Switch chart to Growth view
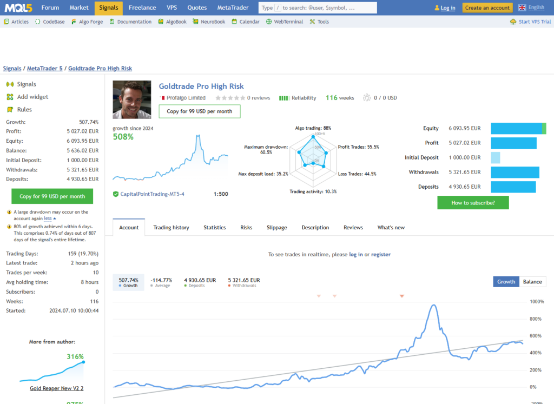This screenshot has width=554, height=404. coord(506,281)
